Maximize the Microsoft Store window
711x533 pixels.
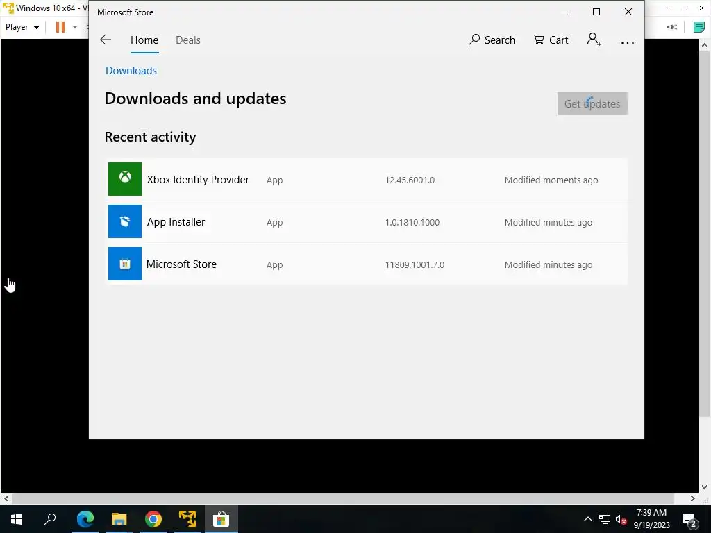point(596,12)
